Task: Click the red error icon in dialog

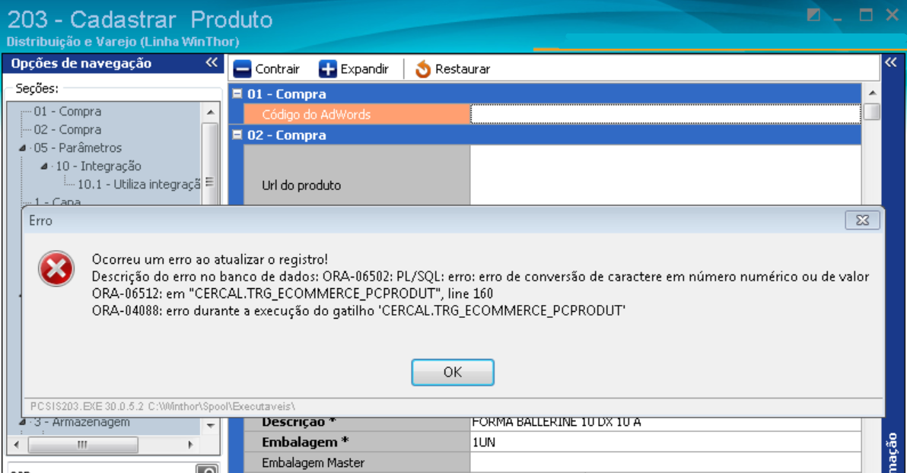Action: (x=57, y=268)
